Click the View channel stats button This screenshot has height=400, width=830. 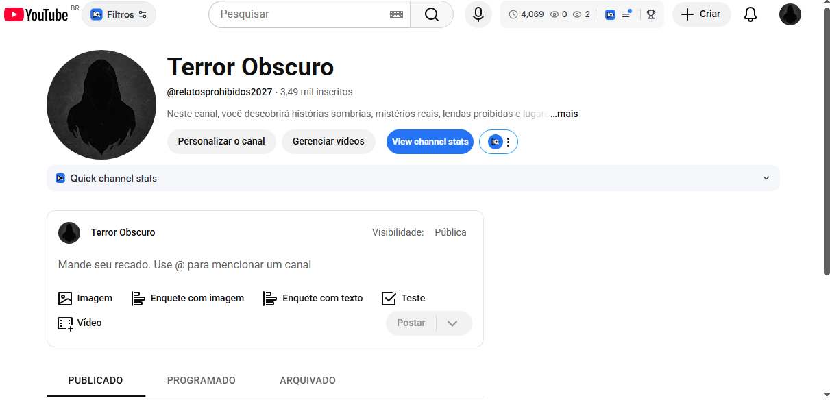[430, 141]
